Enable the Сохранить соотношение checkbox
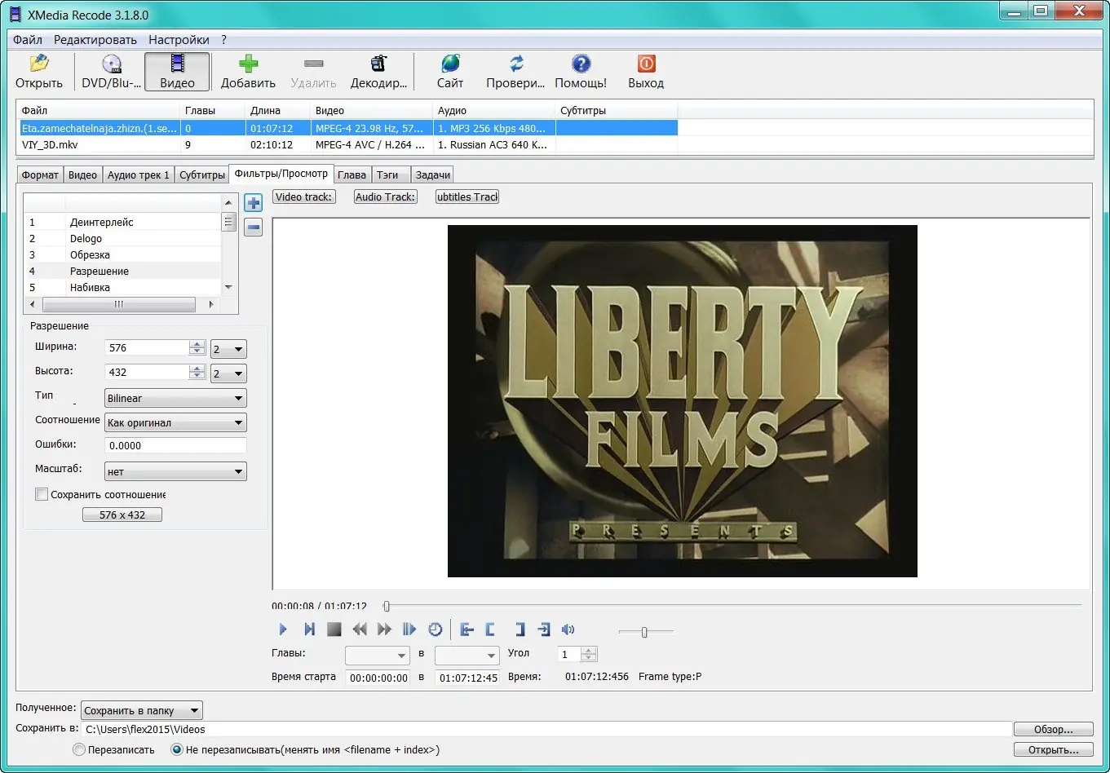 42,494
